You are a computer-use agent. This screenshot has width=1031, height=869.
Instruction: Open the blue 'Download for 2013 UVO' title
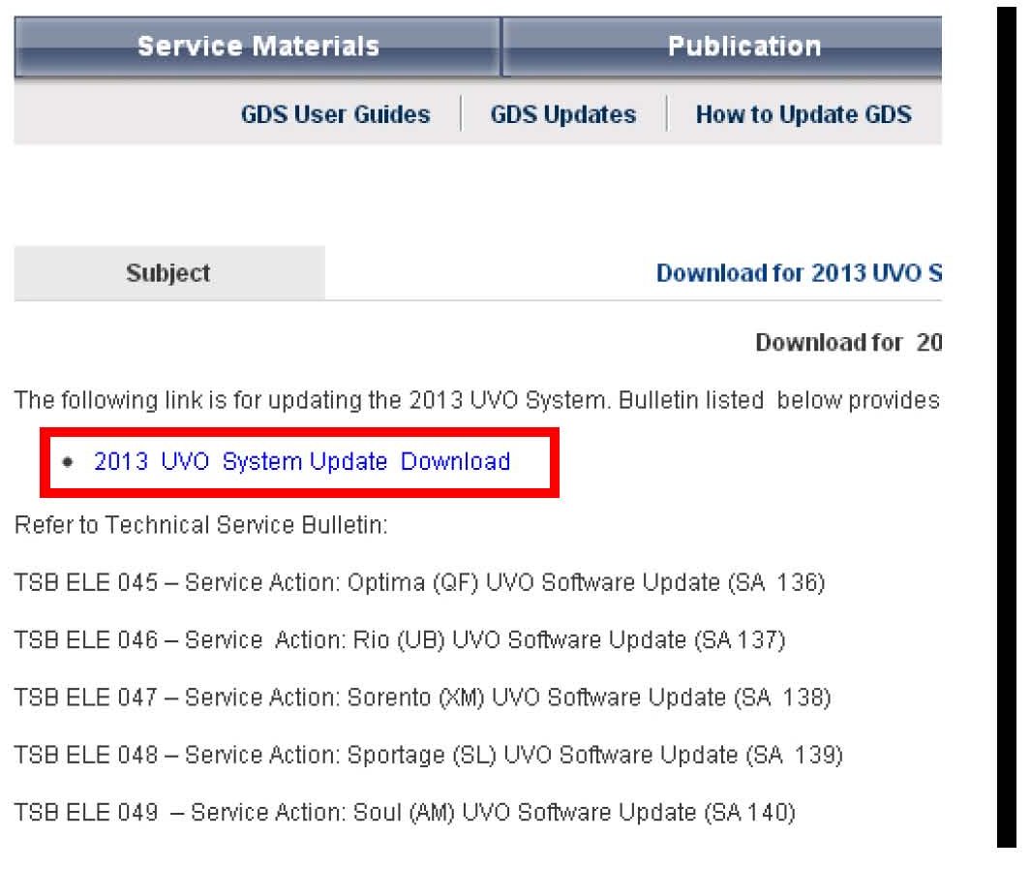[799, 273]
